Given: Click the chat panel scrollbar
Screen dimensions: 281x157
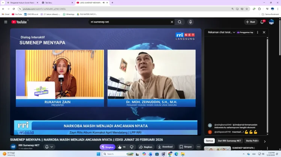Looking at the screenshot, I should [x=268, y=86].
